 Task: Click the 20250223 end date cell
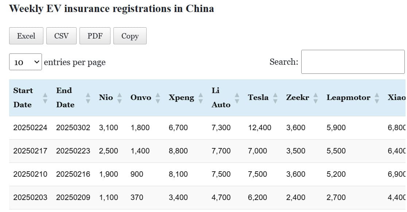[x=73, y=151]
